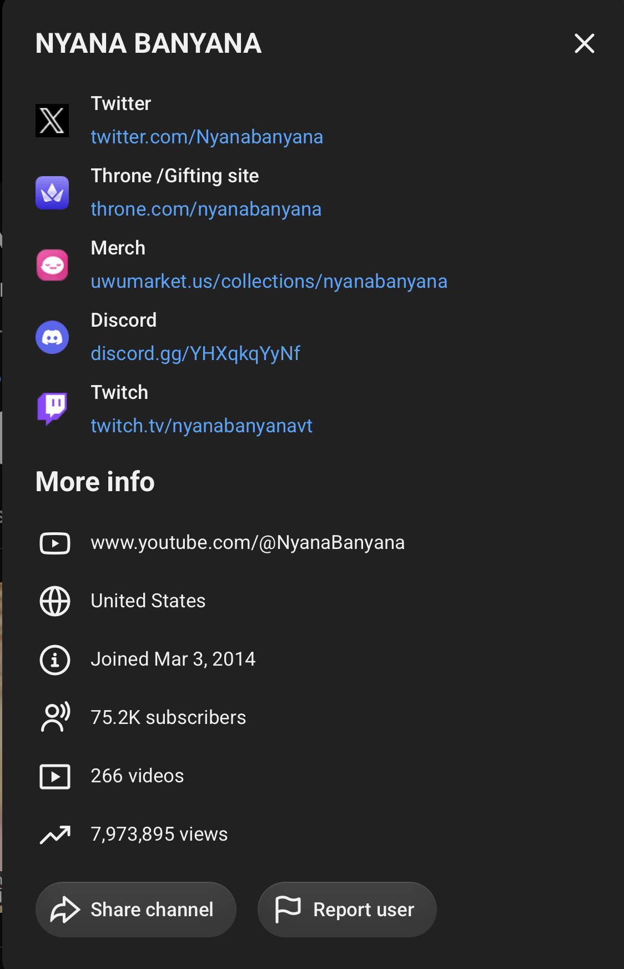
Task: Click the YouTube play icon beside channel URL
Action: 55,543
